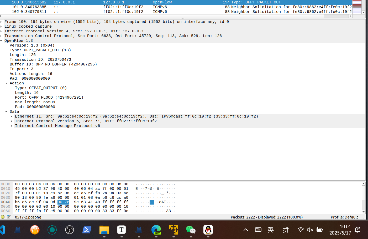Click the Profile: Default status label
368x239 pixels.
[344, 217]
